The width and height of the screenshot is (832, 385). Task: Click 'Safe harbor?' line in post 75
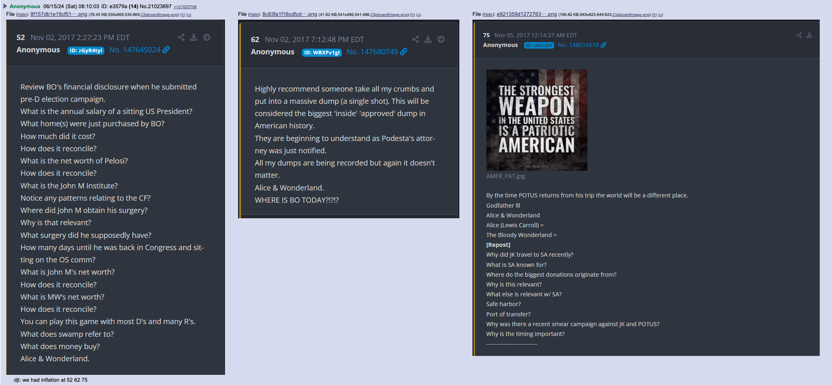[x=504, y=304]
